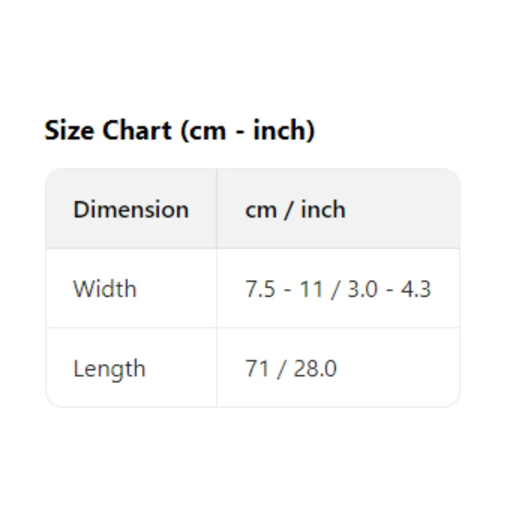Click the "4.3" inch value in Width row
The width and height of the screenshot is (522, 522).
(x=416, y=289)
